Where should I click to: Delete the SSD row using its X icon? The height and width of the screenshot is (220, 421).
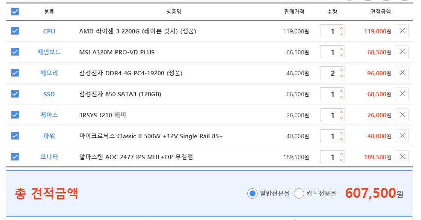click(402, 94)
